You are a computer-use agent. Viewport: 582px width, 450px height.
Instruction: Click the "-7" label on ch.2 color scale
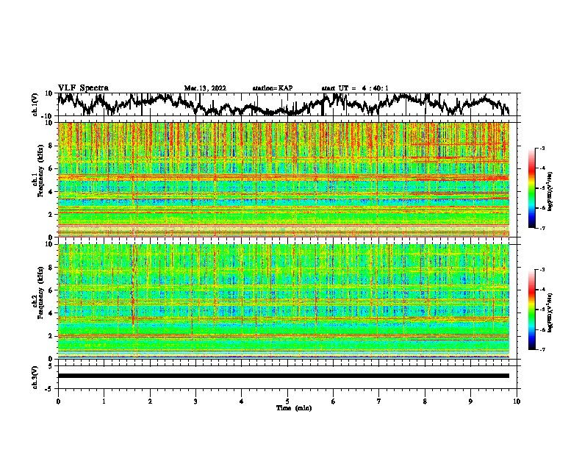[542, 349]
